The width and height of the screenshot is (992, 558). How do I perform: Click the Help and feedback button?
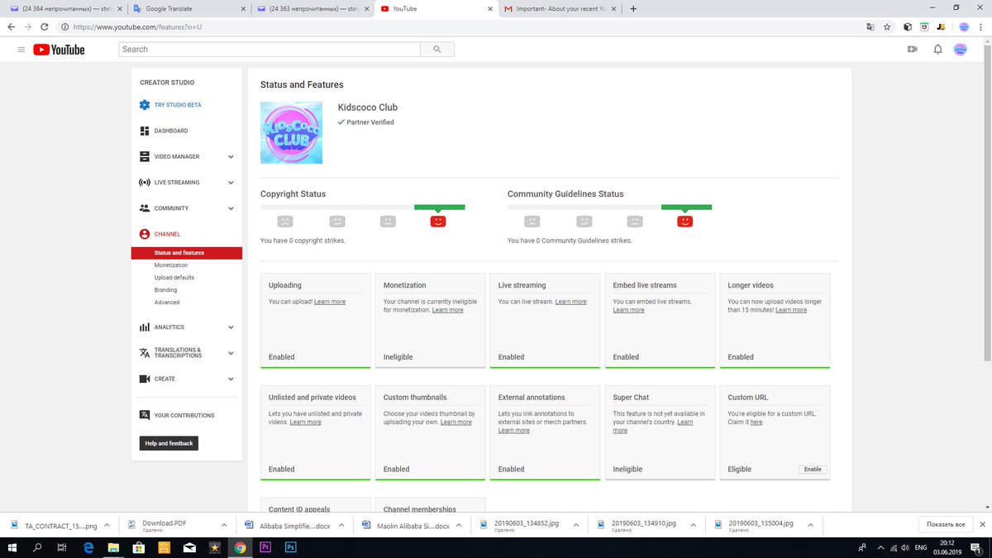click(169, 444)
